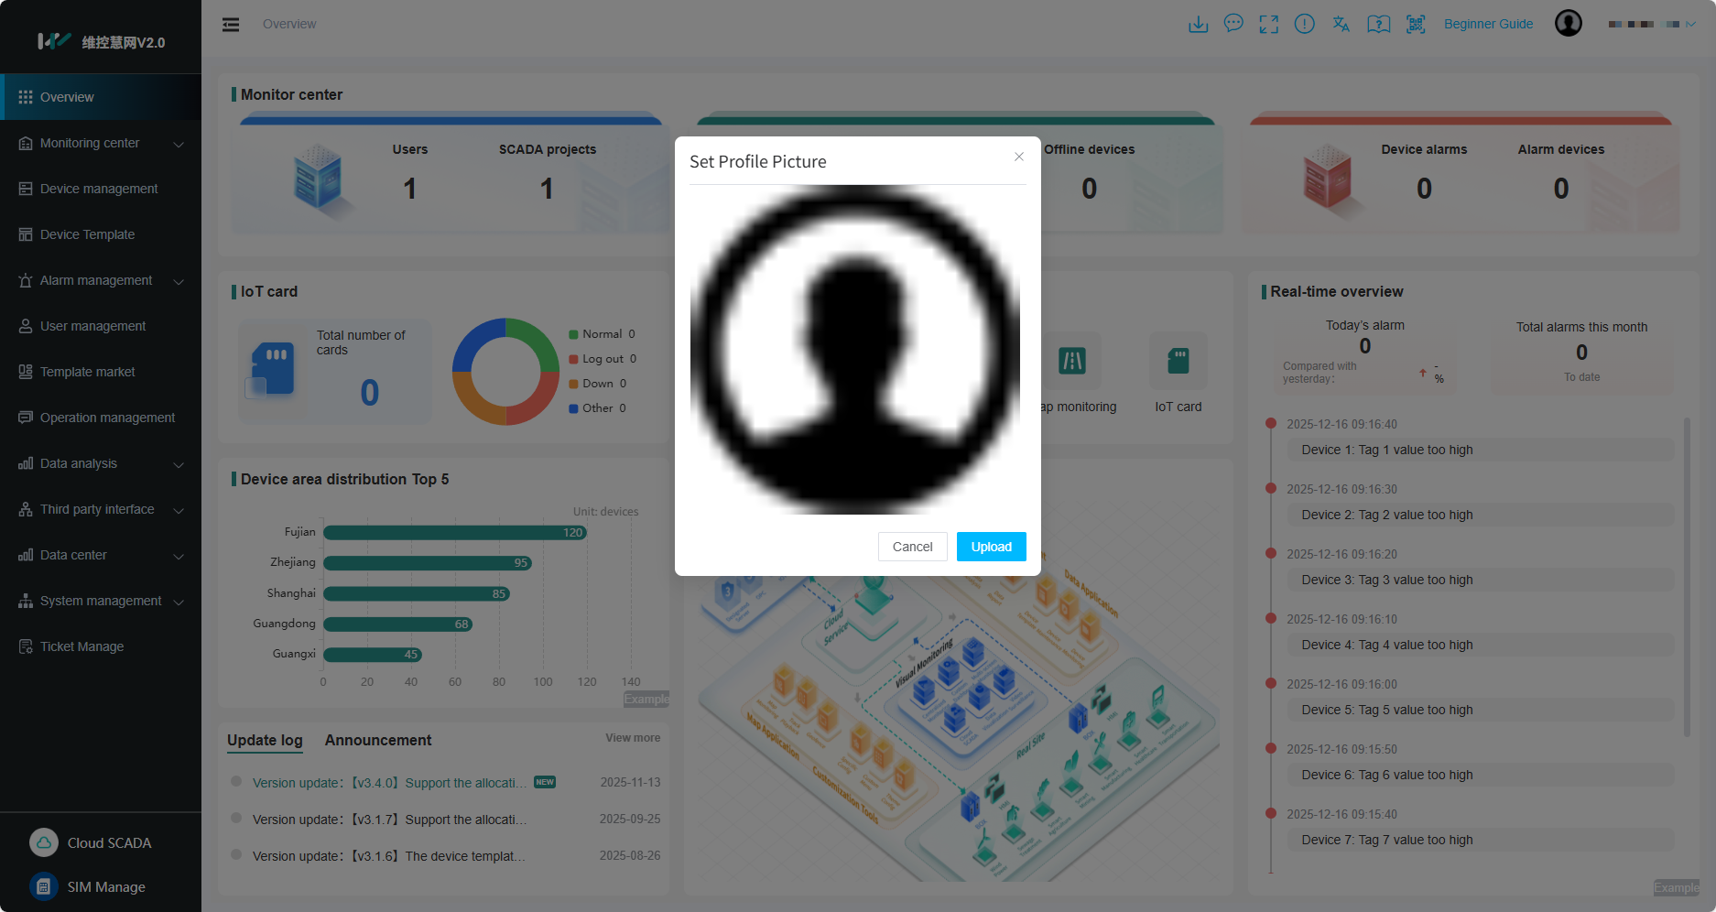Screen dimensions: 1716x912
Task: Switch to SIM Manage platform
Action: [x=88, y=886]
